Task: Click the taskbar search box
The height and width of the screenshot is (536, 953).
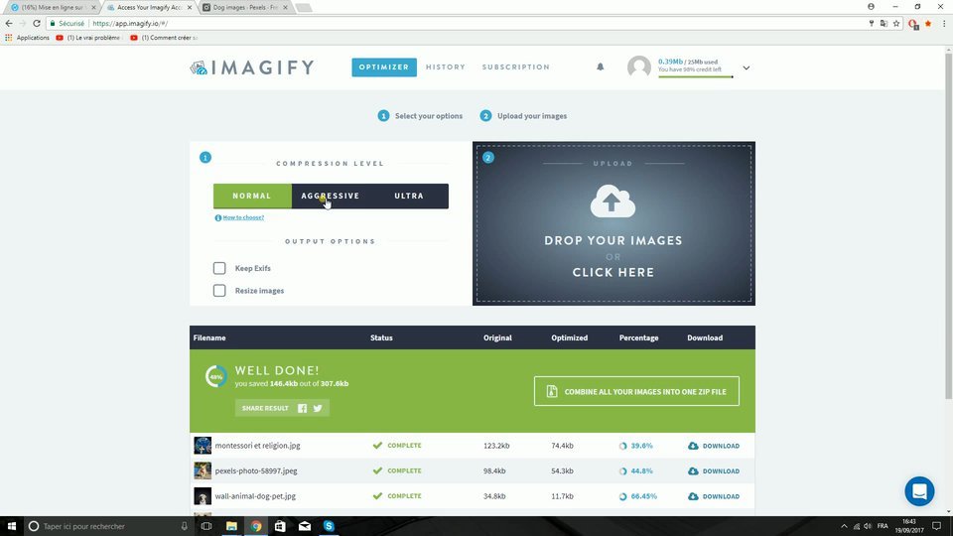Action: pos(109,526)
